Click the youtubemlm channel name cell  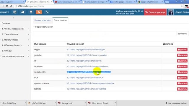tap(49, 72)
